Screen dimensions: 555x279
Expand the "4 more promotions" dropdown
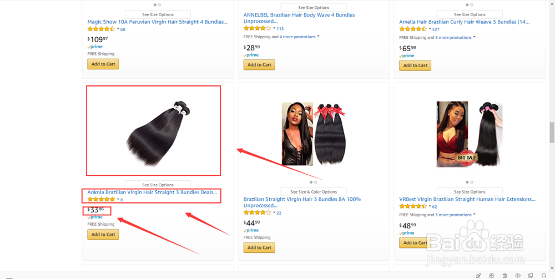click(300, 37)
